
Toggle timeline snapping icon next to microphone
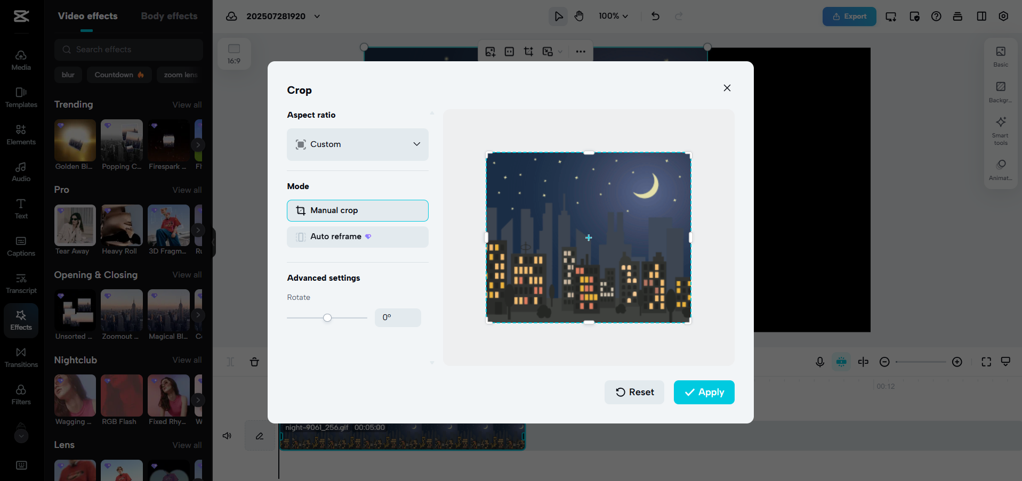click(841, 362)
